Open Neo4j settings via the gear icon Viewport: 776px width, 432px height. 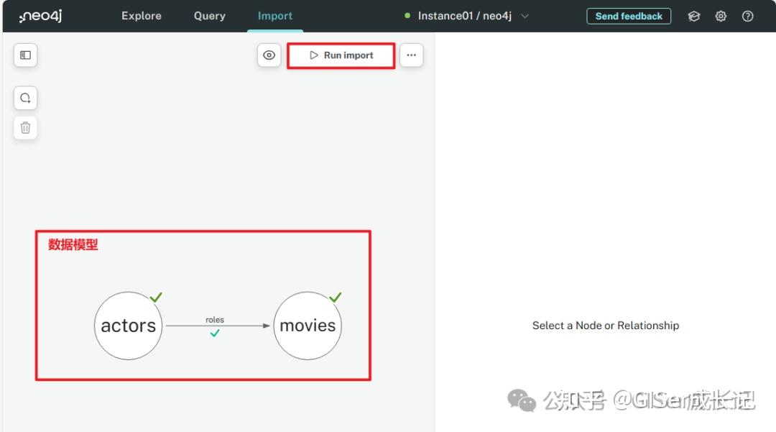click(x=721, y=15)
